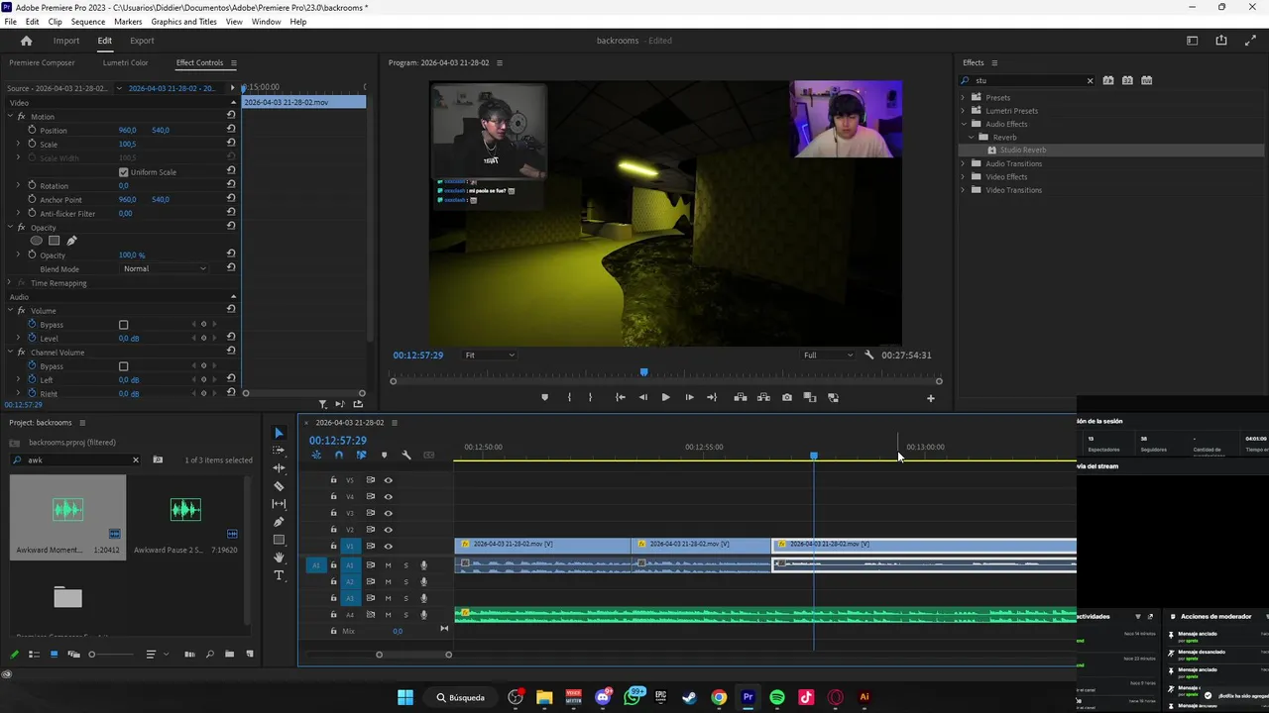
Task: Open the Graphics and Titles menu
Action: tap(184, 22)
